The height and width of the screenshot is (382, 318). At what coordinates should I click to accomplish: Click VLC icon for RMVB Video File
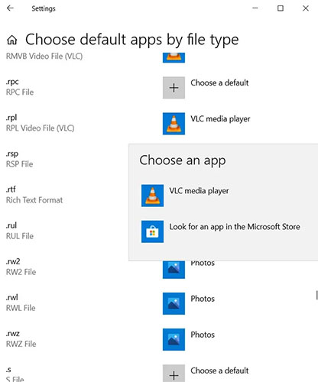click(174, 57)
